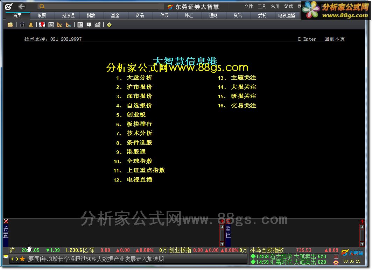Switch to the 股票 tab
Screen dimensions: 372x270
click(x=42, y=15)
